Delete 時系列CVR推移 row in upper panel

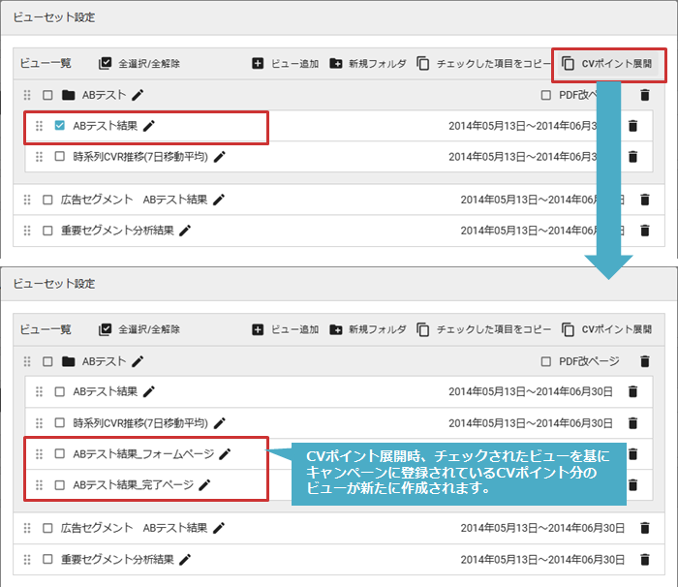[x=632, y=157]
